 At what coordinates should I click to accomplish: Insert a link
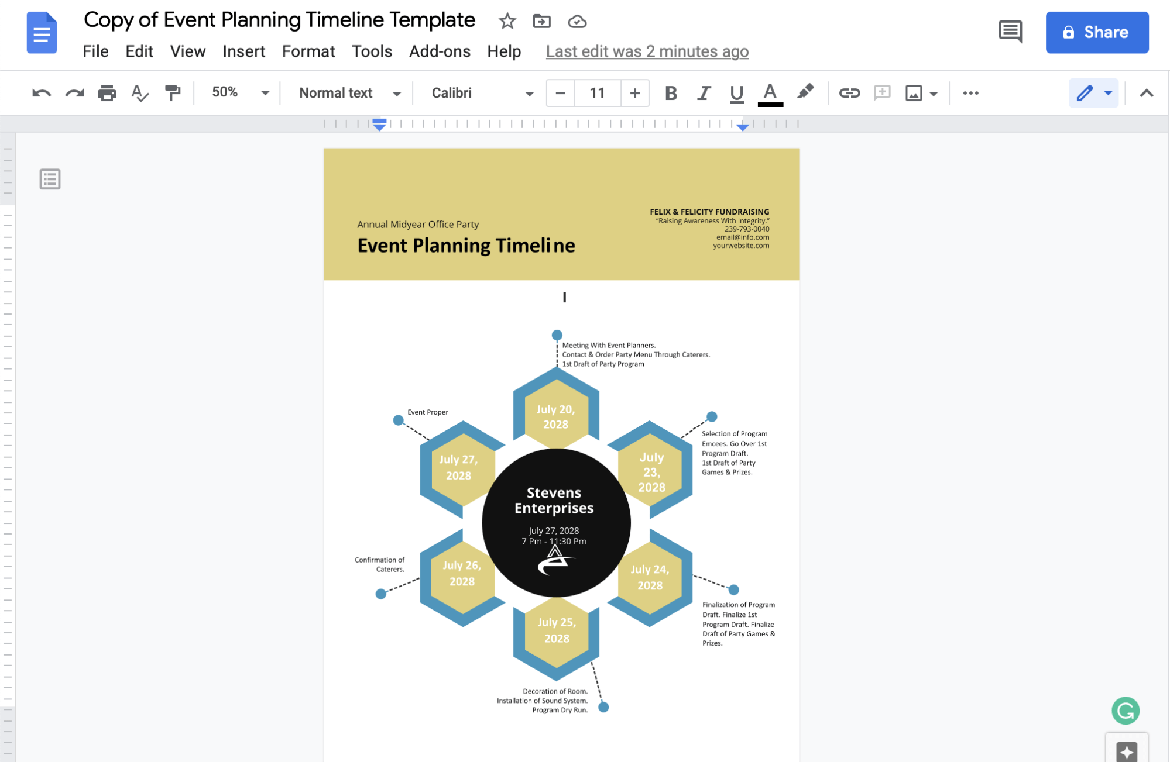(849, 92)
